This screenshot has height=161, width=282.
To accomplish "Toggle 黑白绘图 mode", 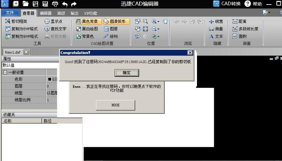I will 87,29.
